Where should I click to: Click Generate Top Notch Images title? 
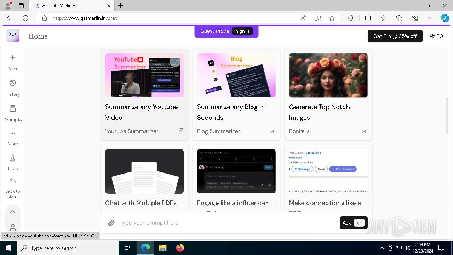(x=320, y=112)
